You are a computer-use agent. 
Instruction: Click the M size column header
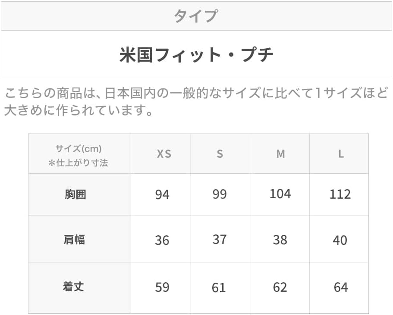tap(281, 154)
